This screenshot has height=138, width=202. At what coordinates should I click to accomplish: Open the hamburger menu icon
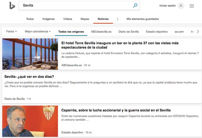click(192, 6)
